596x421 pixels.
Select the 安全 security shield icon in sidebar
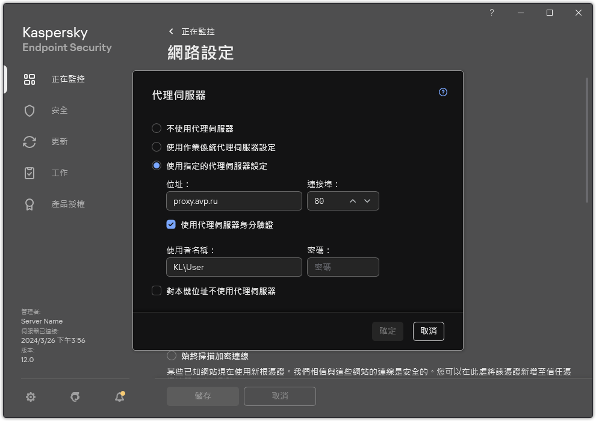pos(29,110)
